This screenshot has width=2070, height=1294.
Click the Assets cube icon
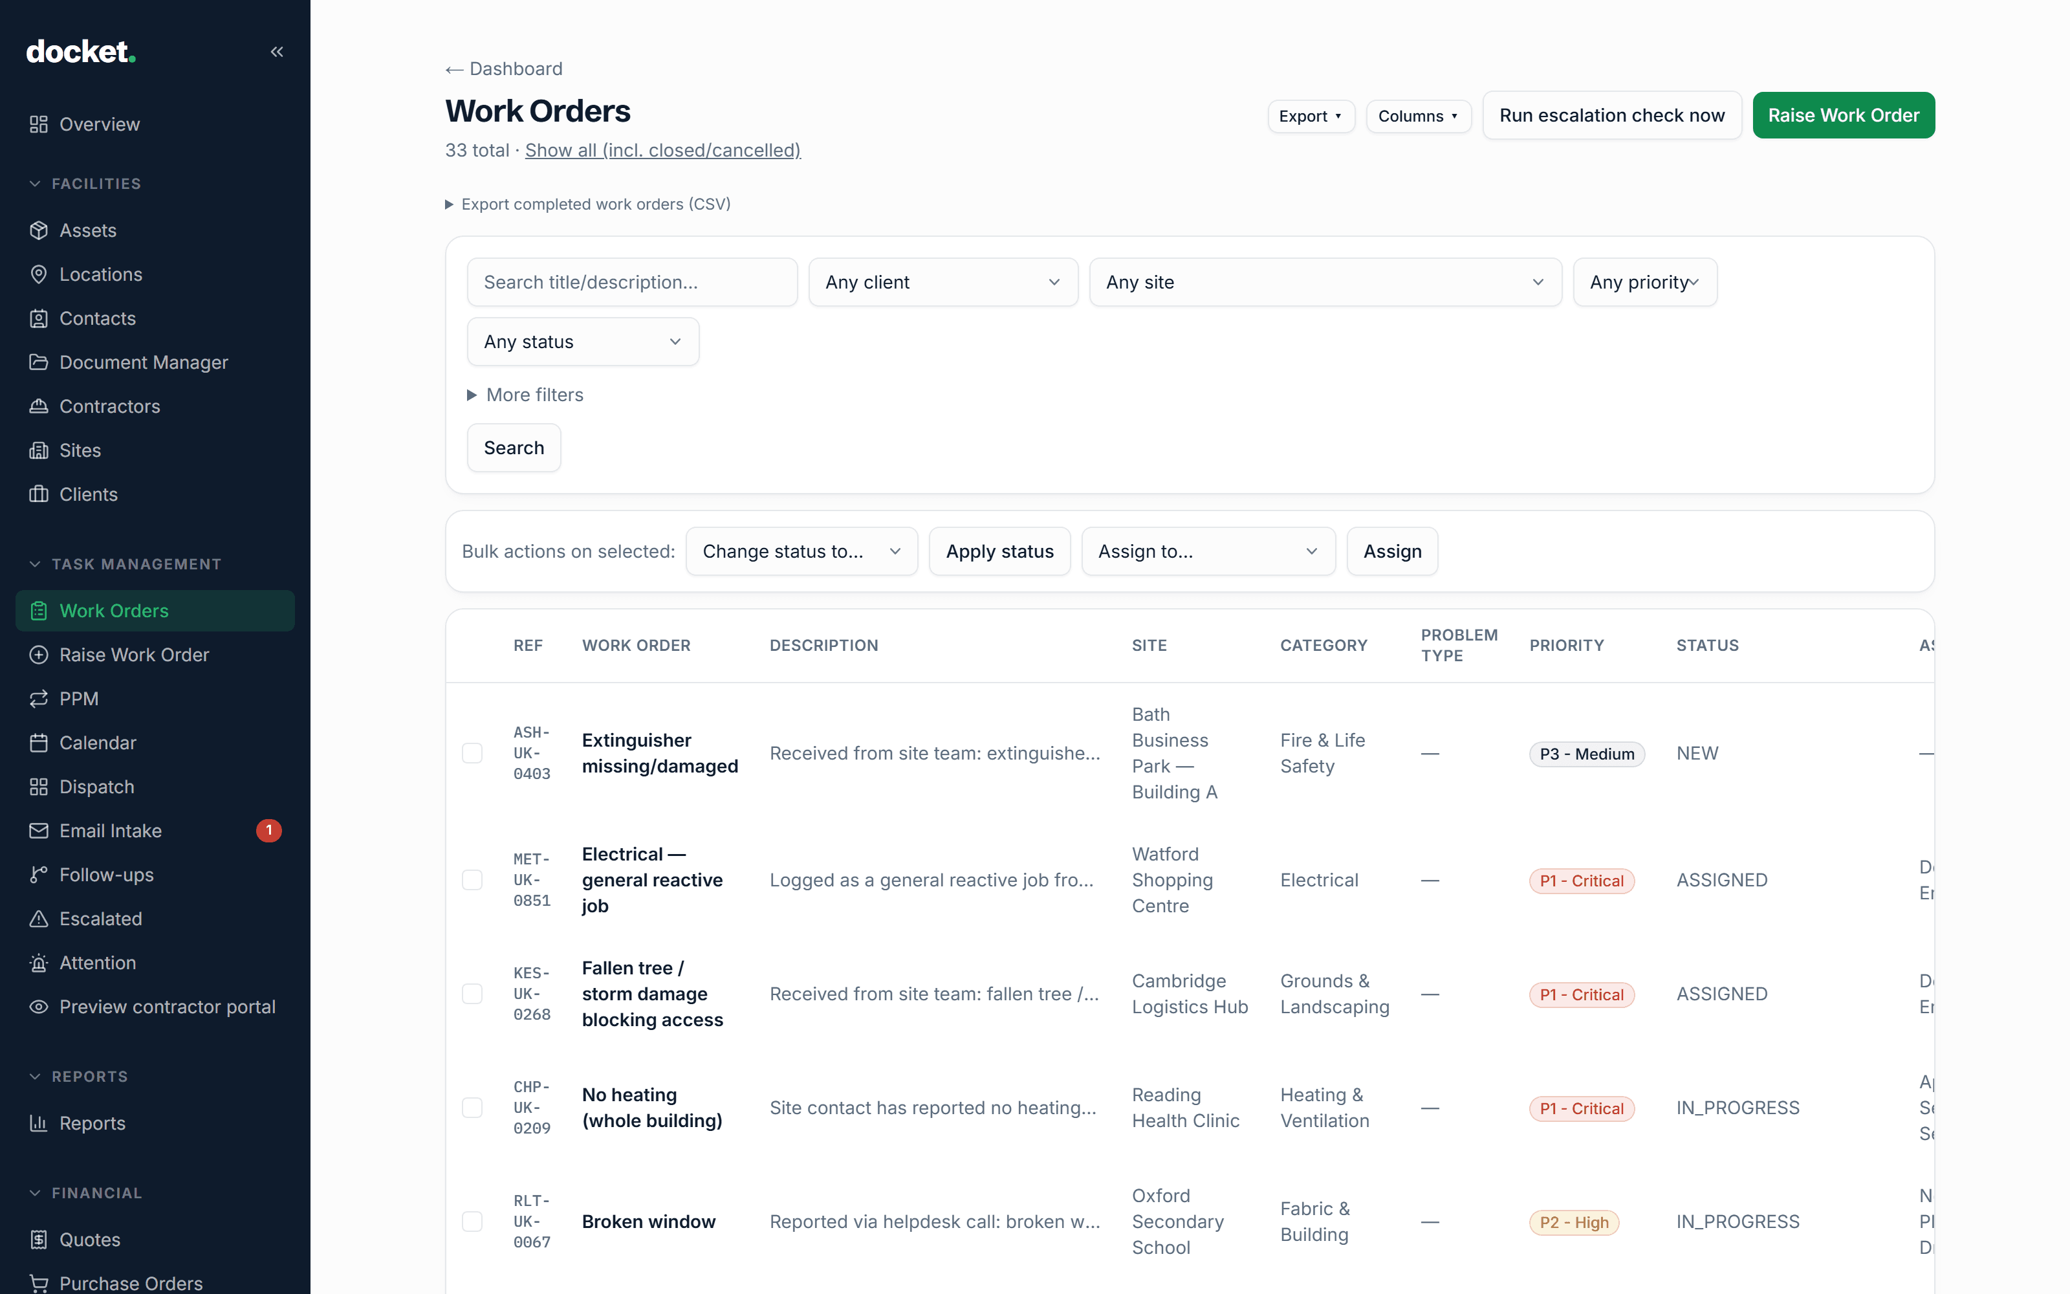point(39,230)
